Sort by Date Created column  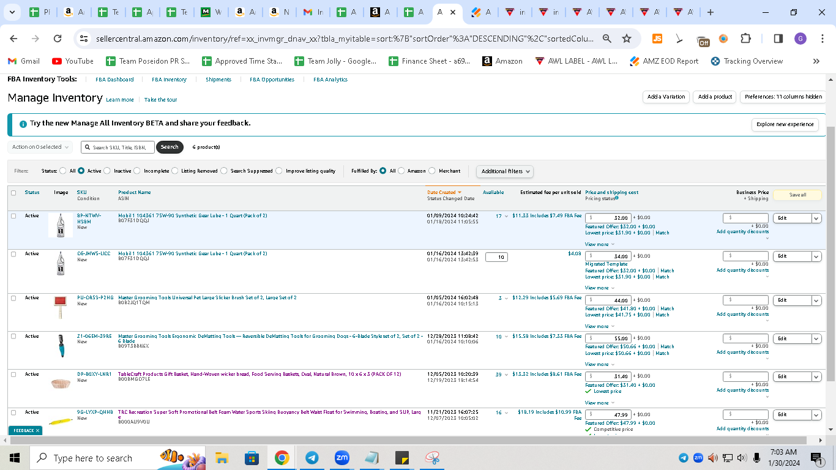tap(444, 192)
